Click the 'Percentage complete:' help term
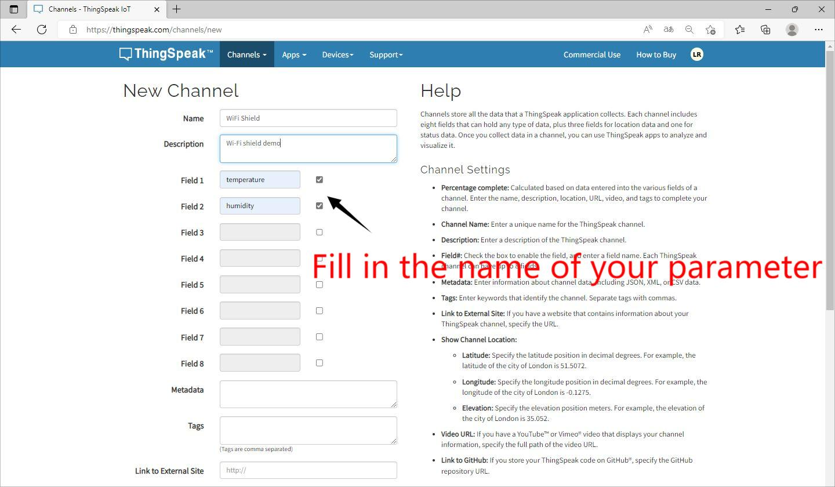 pos(475,188)
